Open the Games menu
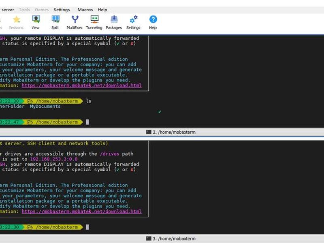Image resolution: width=324 pixels, height=243 pixels. (42, 10)
